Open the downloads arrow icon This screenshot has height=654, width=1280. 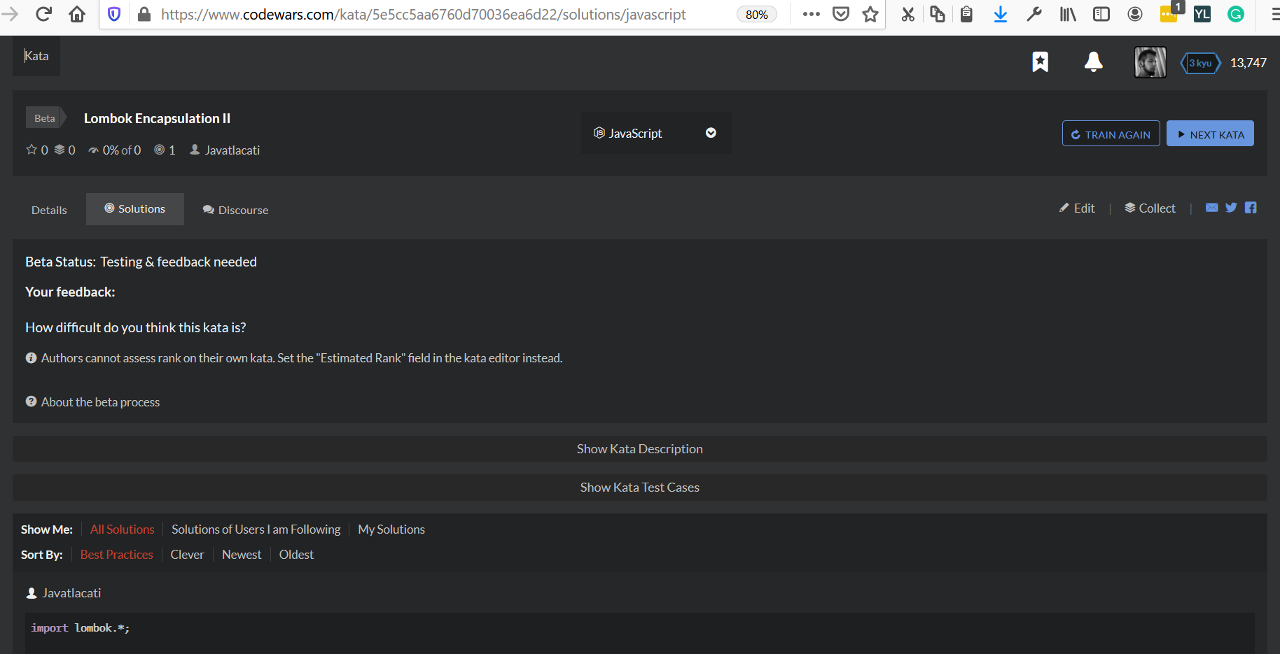click(1001, 14)
